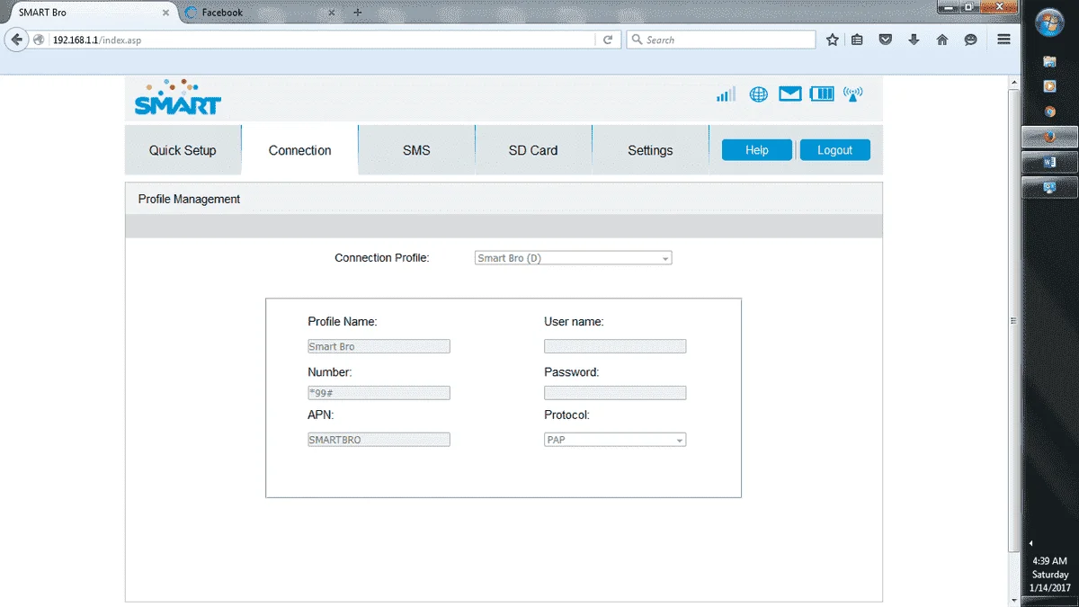The height and width of the screenshot is (607, 1079).
Task: Close the SMART Bro tab
Action: pyautogui.click(x=165, y=13)
